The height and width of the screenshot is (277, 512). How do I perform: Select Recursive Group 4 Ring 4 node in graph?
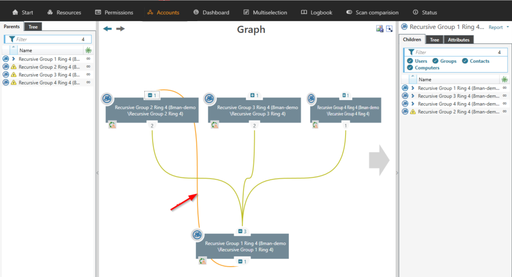[348, 111]
